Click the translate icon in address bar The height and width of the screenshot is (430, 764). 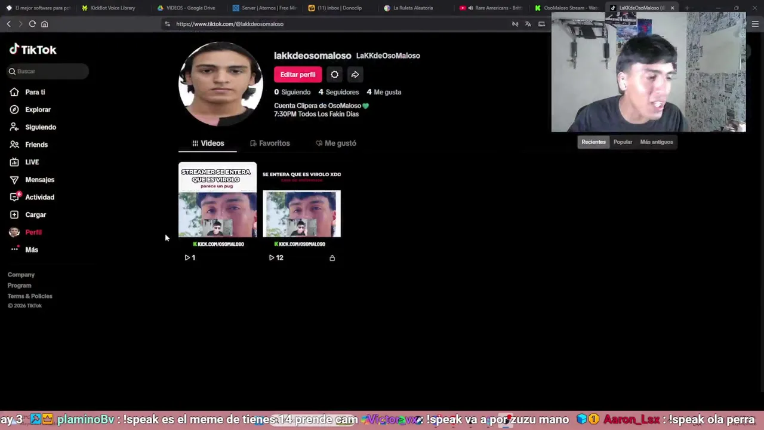click(x=528, y=24)
